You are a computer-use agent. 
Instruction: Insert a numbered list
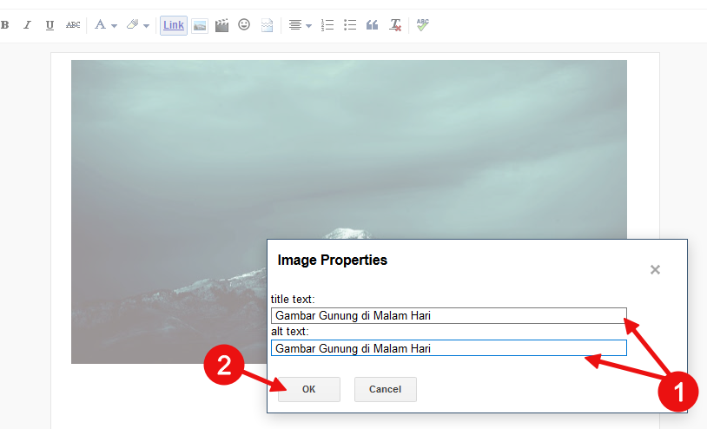coord(327,25)
